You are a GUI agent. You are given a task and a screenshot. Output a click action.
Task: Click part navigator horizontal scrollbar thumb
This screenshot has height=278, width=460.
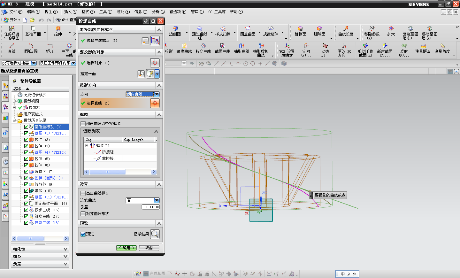click(x=31, y=239)
